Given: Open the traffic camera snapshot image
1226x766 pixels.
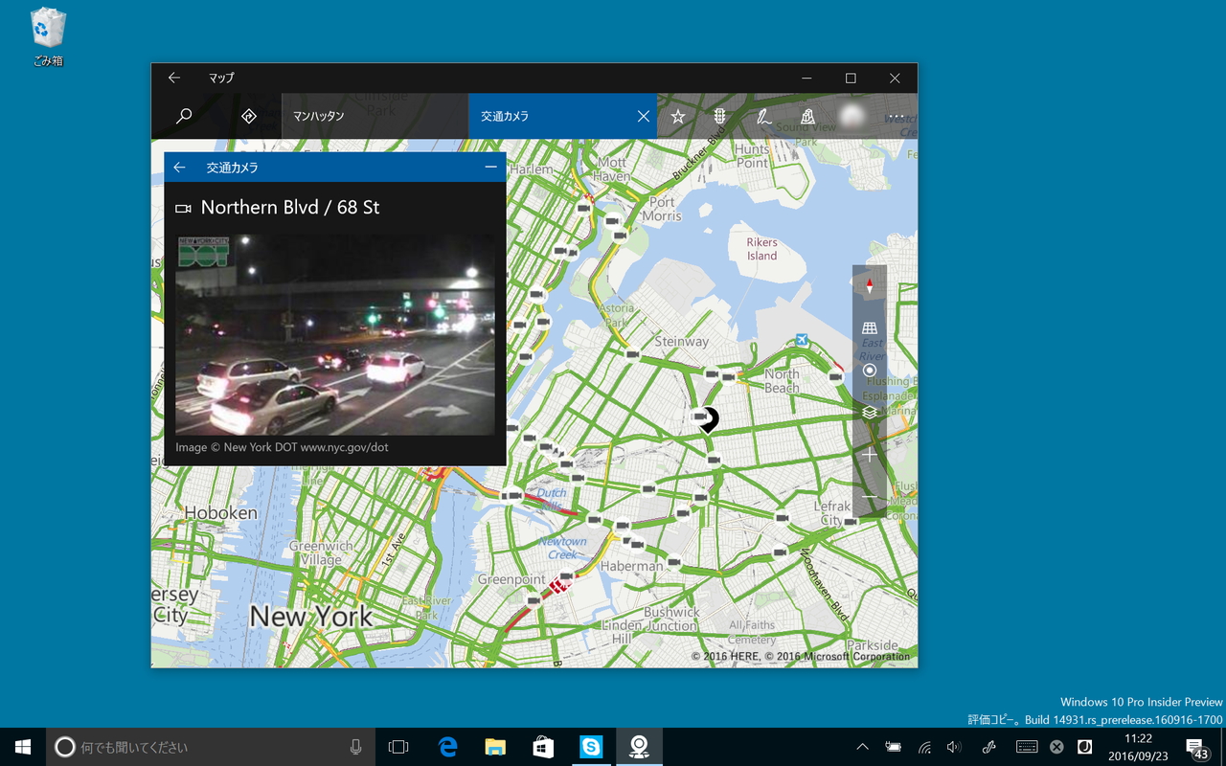Looking at the screenshot, I should pyautogui.click(x=335, y=336).
